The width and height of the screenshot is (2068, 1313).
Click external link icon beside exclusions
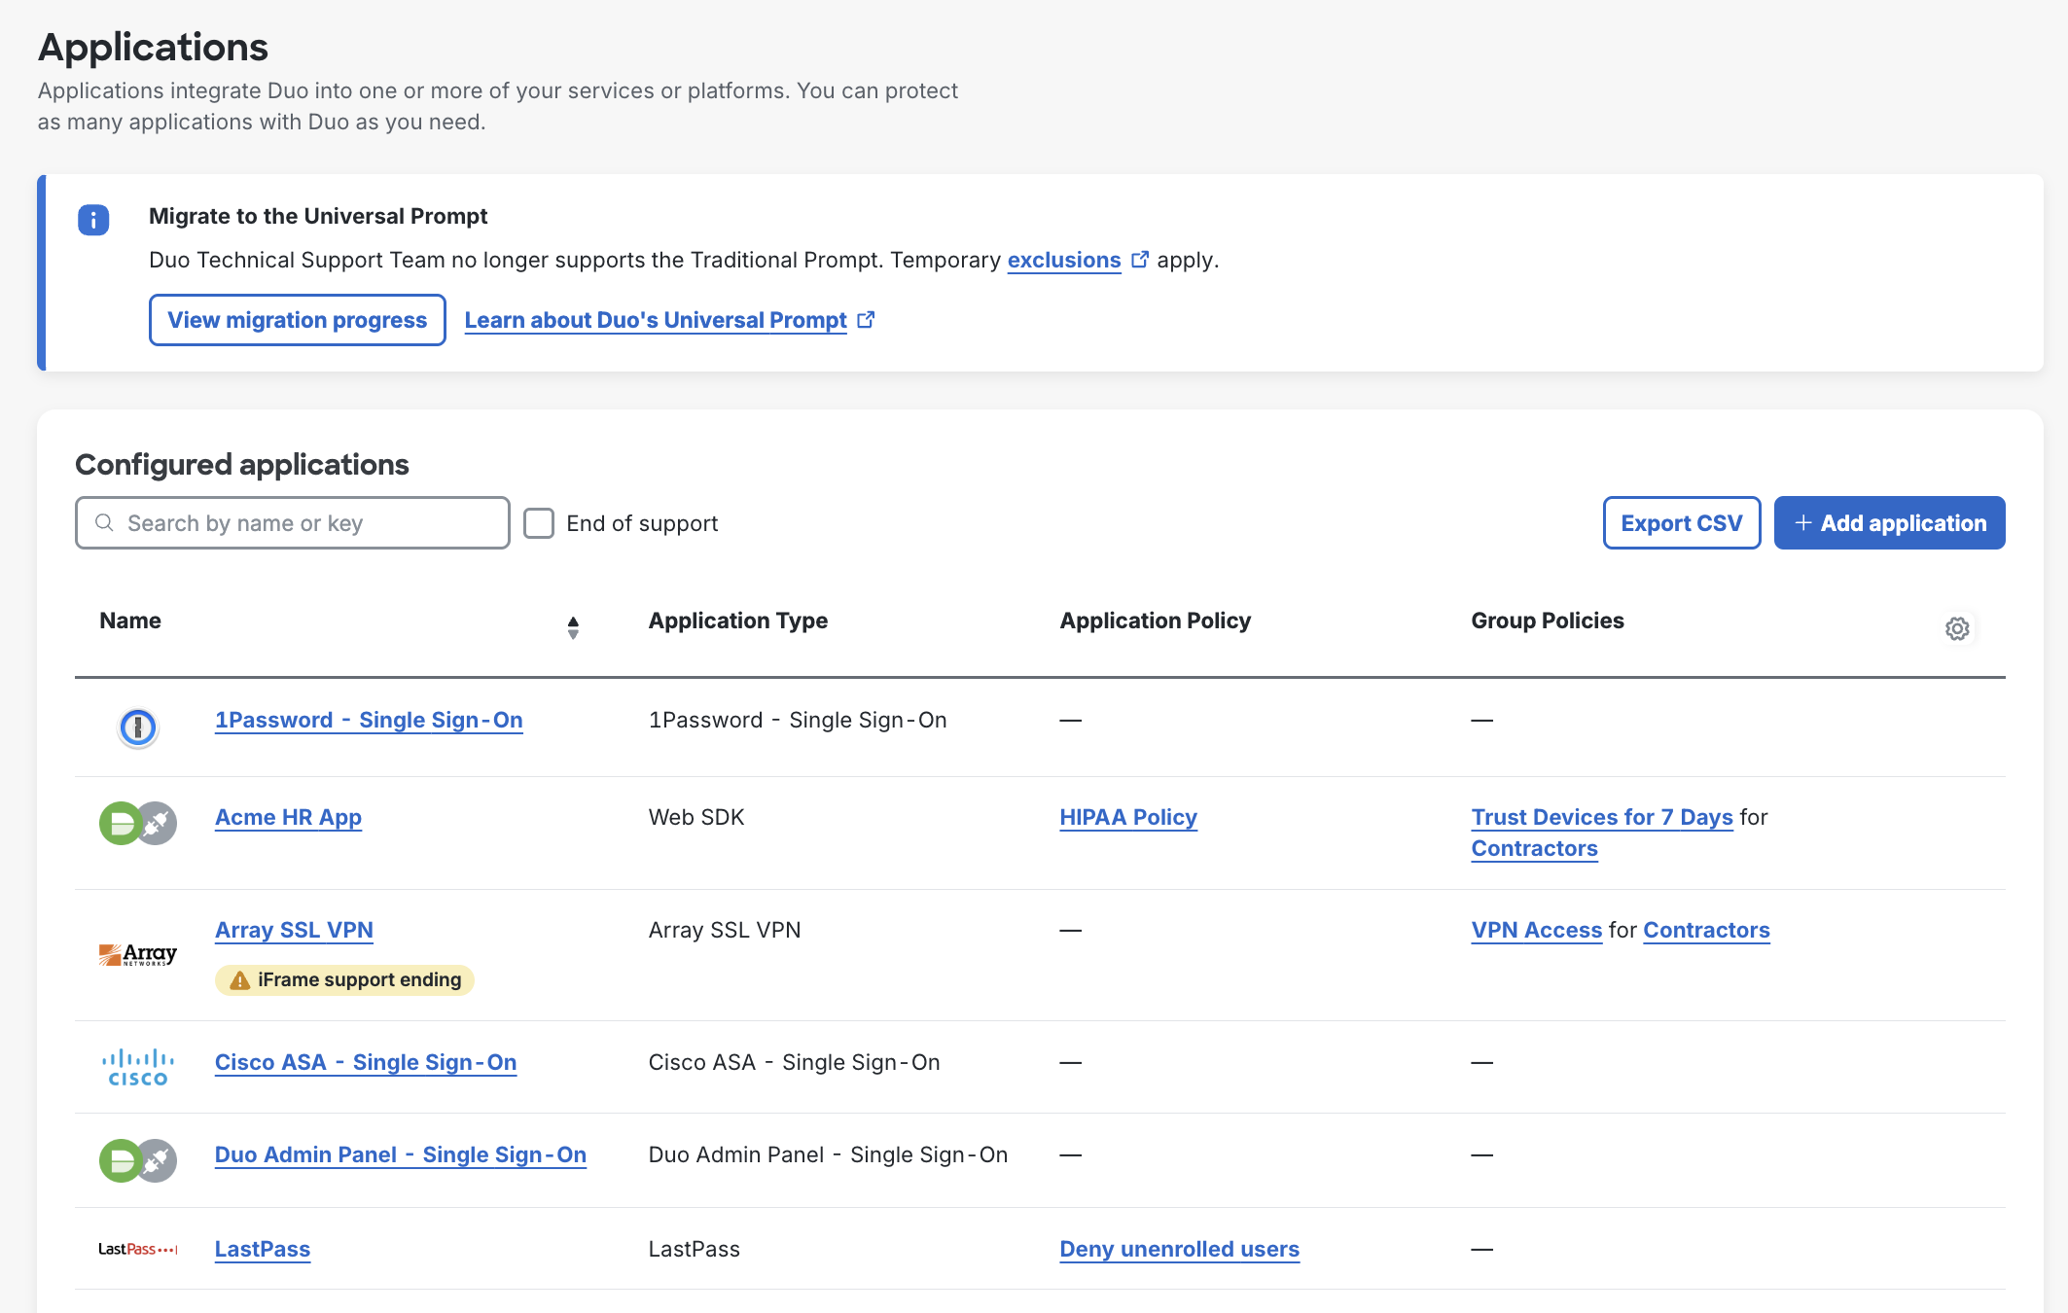(1139, 260)
